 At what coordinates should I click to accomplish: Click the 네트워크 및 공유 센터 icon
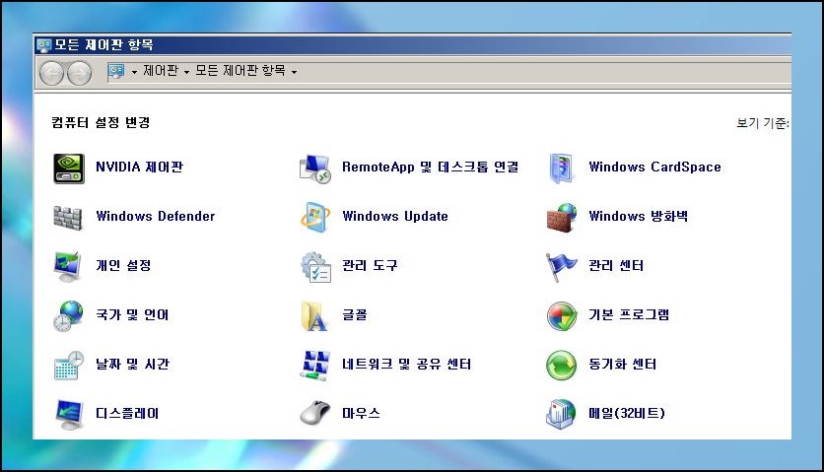(314, 365)
